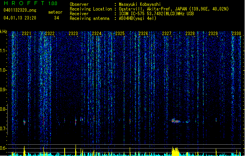245x156 pixels.
Task: Click the 2321 time marker
Action: 26,33
